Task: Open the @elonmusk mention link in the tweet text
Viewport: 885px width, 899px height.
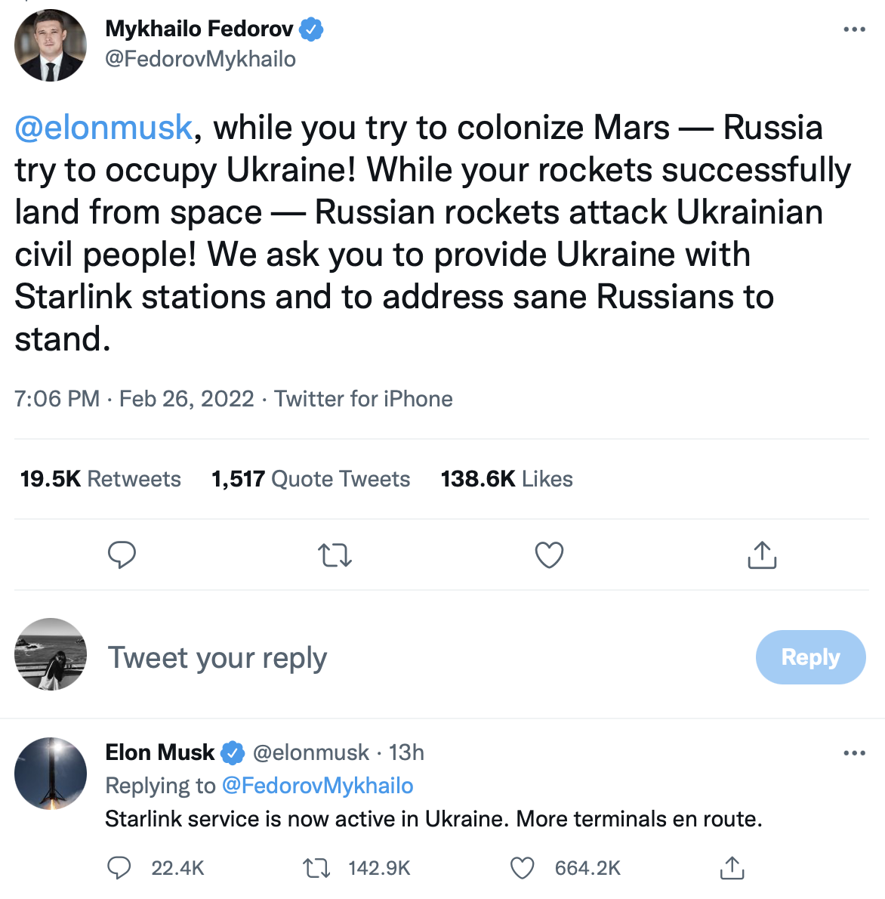Action: (x=103, y=127)
